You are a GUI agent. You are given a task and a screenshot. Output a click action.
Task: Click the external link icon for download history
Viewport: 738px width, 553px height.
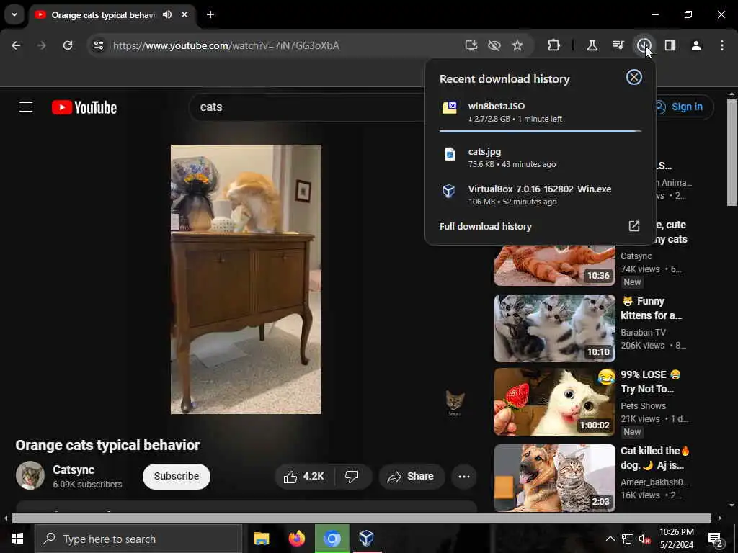coord(634,226)
